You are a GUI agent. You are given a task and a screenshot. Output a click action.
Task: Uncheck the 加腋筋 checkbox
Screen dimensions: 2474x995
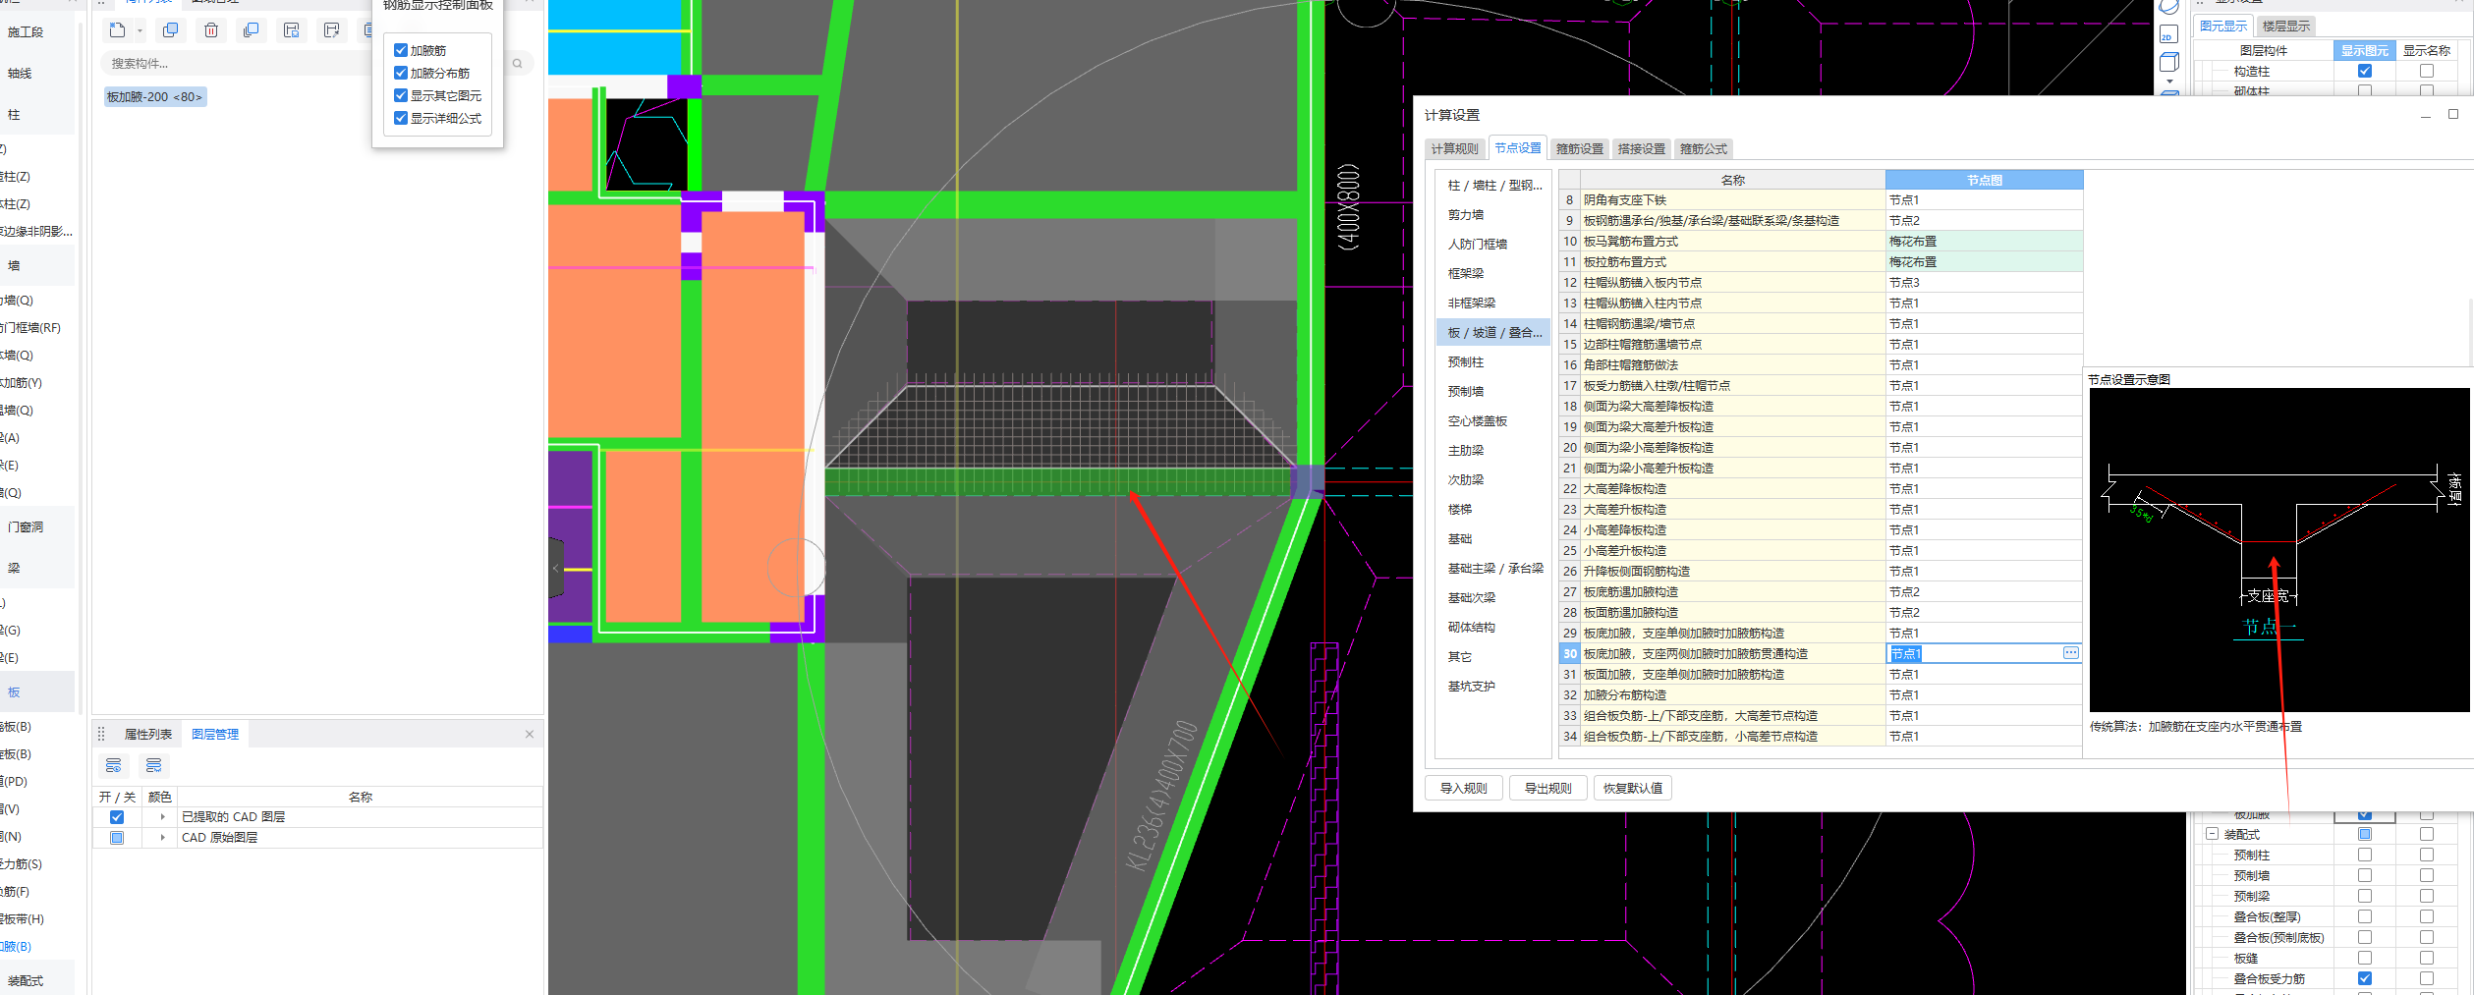401,50
